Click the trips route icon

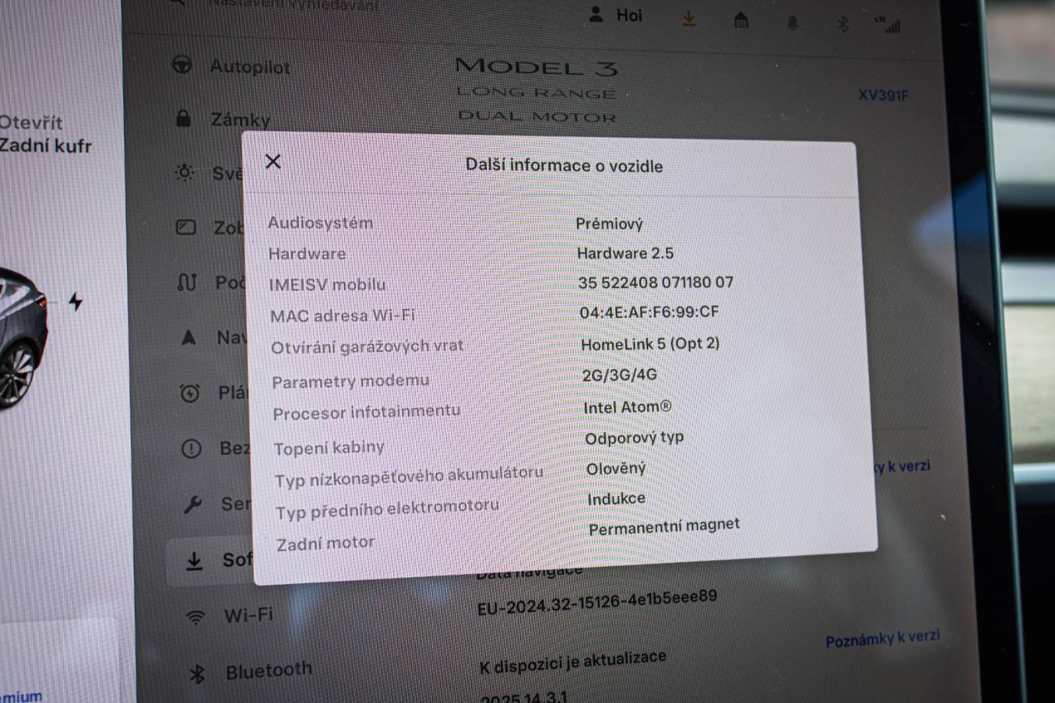[x=187, y=282]
